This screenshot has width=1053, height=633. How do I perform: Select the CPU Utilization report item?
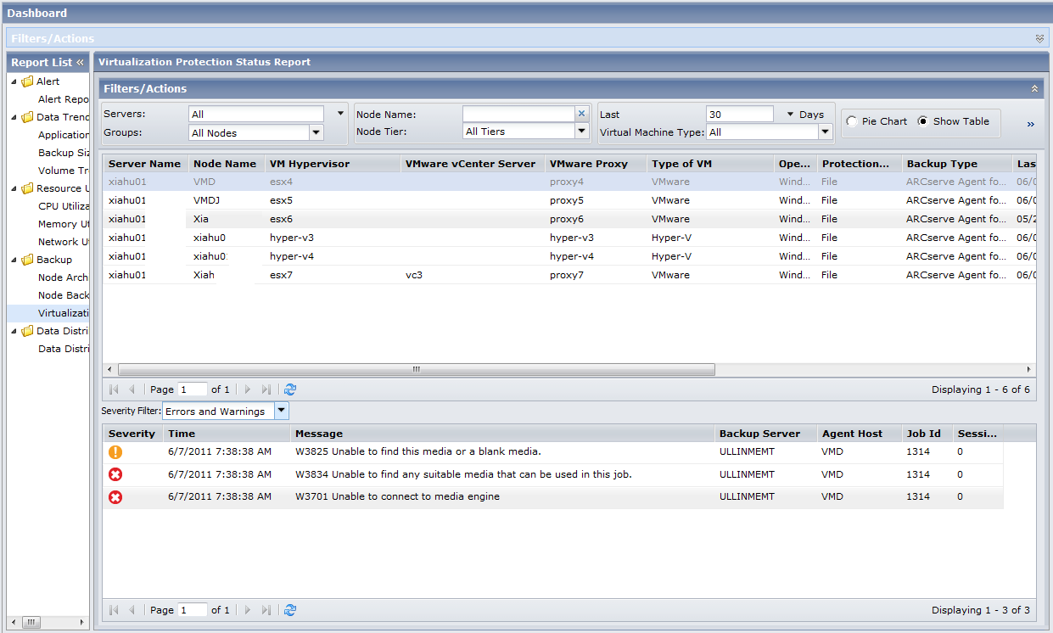(64, 206)
